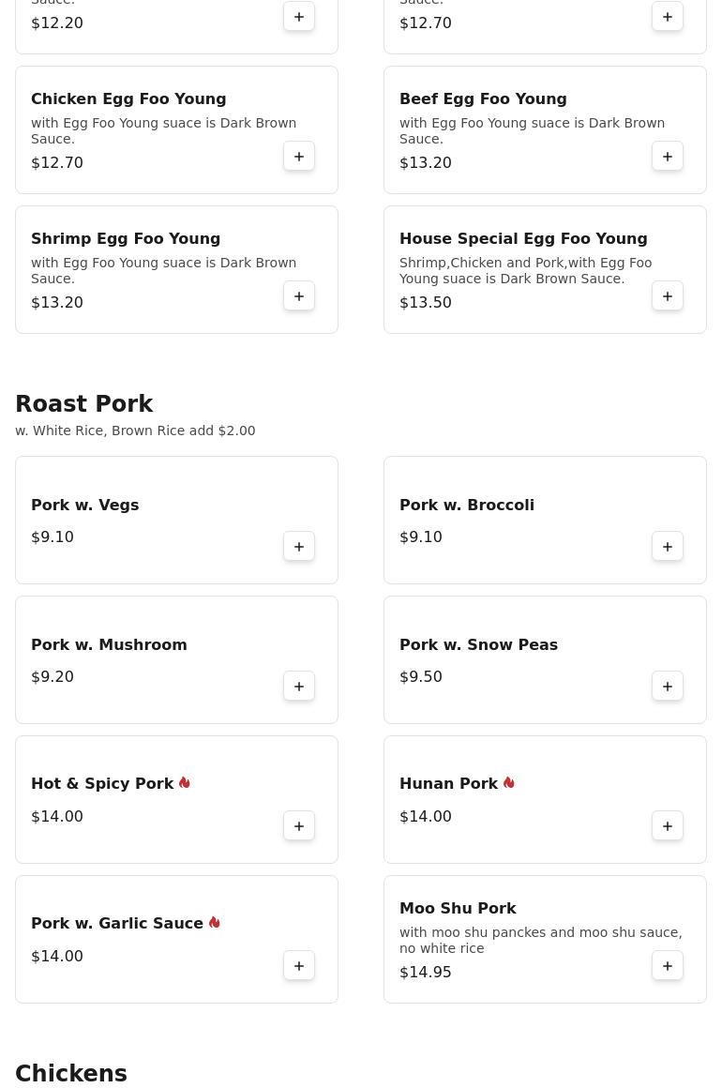The height and width of the screenshot is (1088, 722).
Task: Add Chicken Egg Foo Young to cart
Action: [x=299, y=157]
